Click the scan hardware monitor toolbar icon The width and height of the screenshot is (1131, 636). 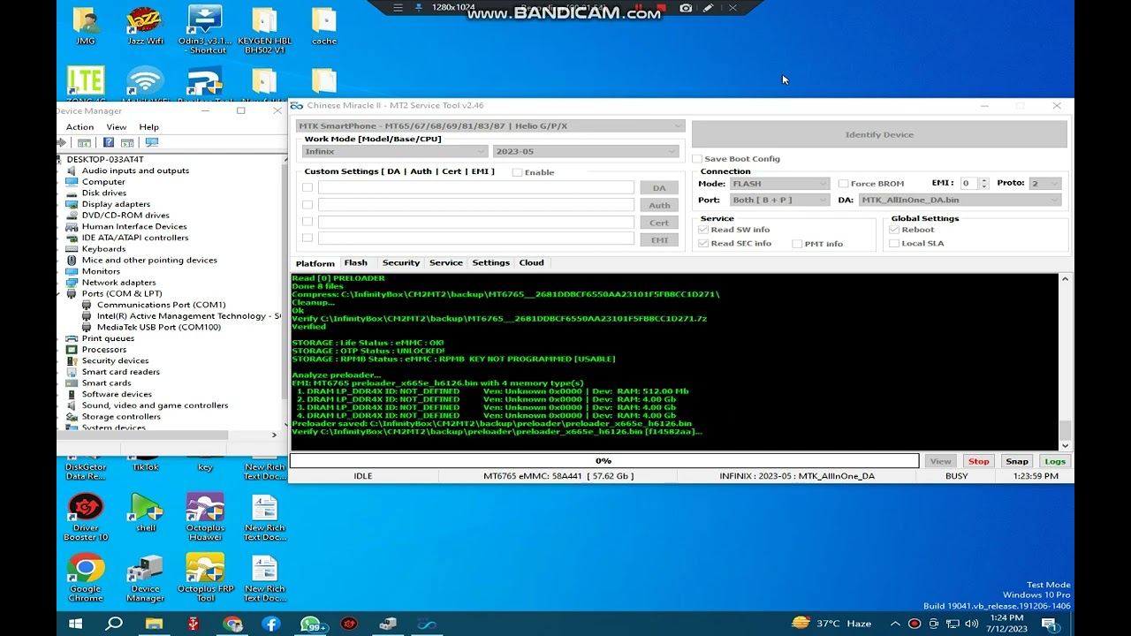151,142
